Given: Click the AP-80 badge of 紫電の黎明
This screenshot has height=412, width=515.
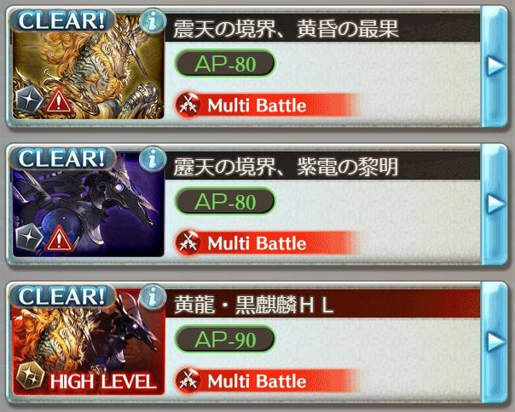Looking at the screenshot, I should tap(225, 202).
